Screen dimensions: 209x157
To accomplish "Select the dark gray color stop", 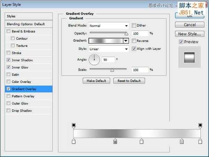I will pyautogui.click(x=115, y=141).
